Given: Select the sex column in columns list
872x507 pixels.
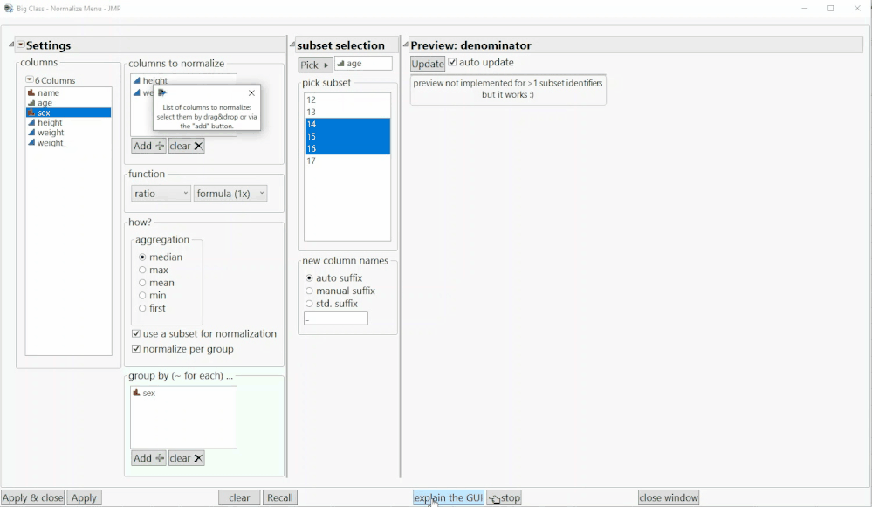Looking at the screenshot, I should [68, 113].
